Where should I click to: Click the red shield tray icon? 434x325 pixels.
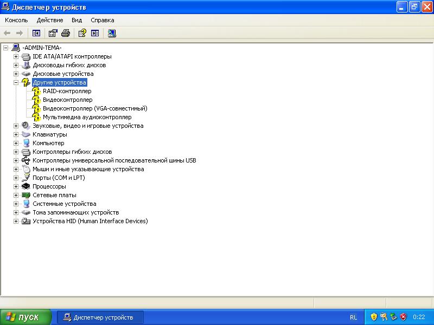[x=404, y=317]
